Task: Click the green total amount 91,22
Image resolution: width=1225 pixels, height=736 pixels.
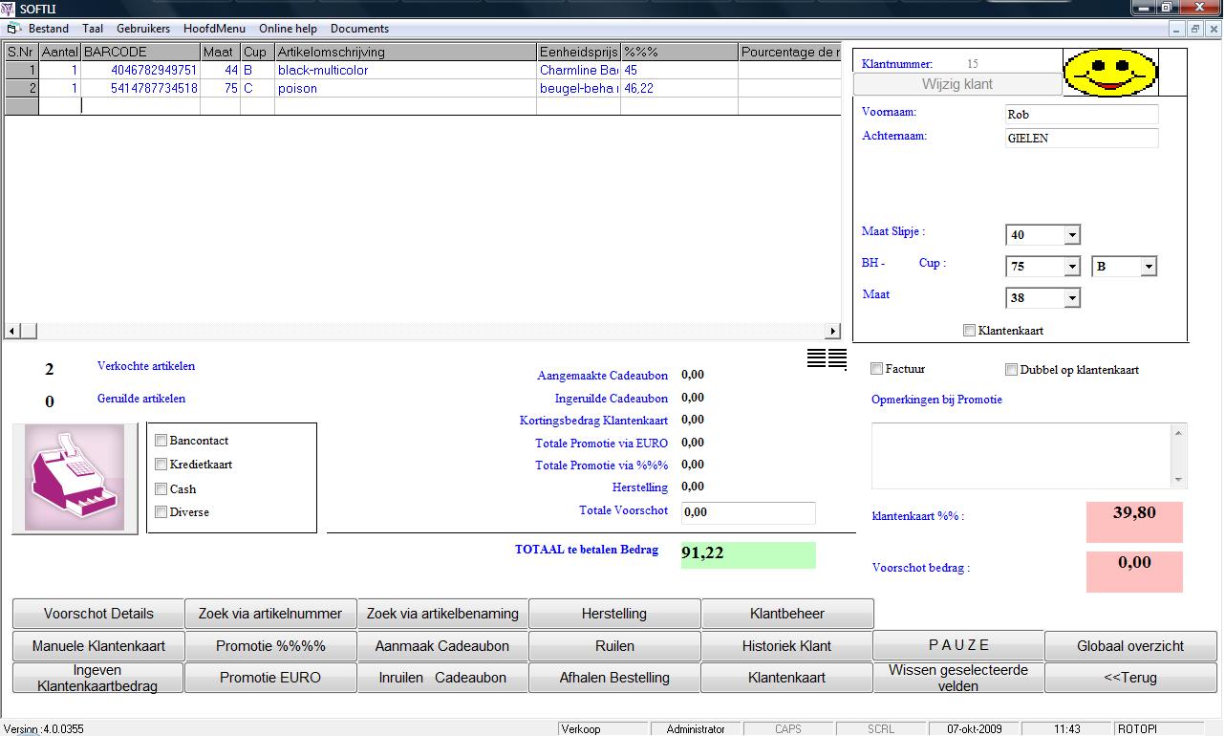Action: coord(748,555)
